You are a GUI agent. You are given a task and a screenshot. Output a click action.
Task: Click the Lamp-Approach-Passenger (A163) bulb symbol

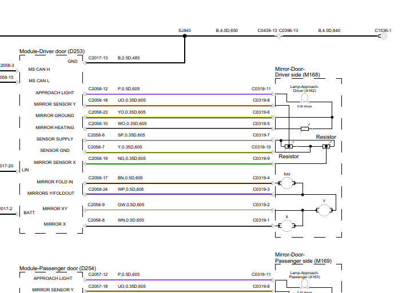304,284
